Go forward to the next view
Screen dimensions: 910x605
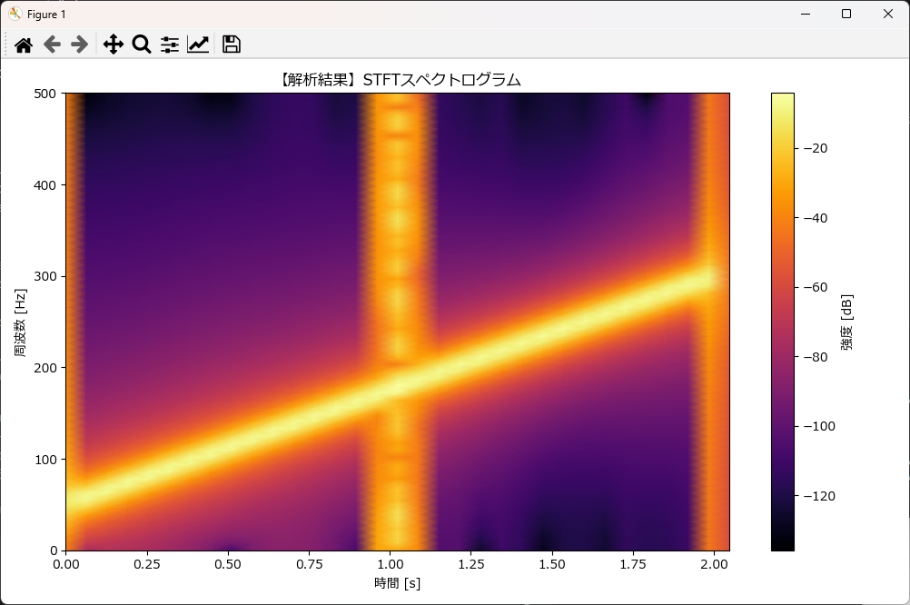coord(80,45)
